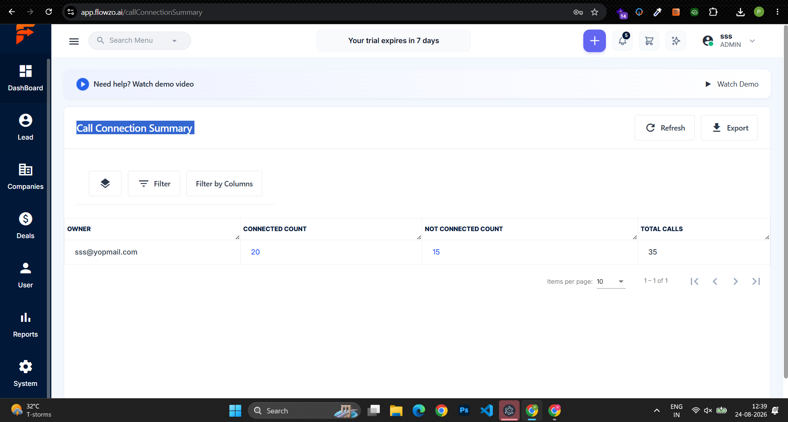Open notifications bell with badge 5
This screenshot has height=422, width=788.
(x=622, y=41)
